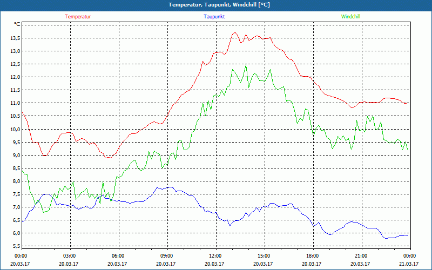Click the 03:00 time label
The image size is (432, 270).
[x=70, y=256]
